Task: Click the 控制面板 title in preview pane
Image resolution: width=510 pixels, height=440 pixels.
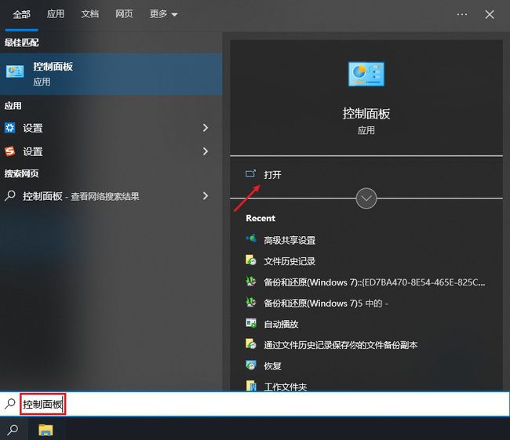Action: tap(366, 114)
